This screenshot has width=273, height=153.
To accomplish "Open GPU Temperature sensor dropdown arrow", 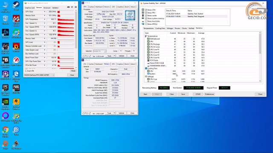I will point(44,19).
